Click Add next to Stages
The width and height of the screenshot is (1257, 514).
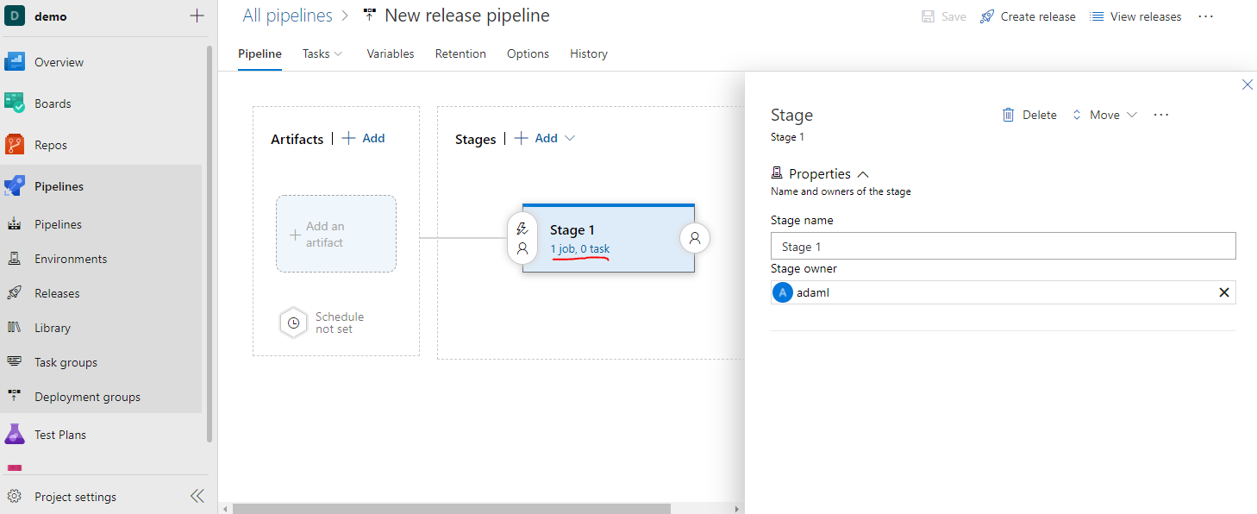536,138
